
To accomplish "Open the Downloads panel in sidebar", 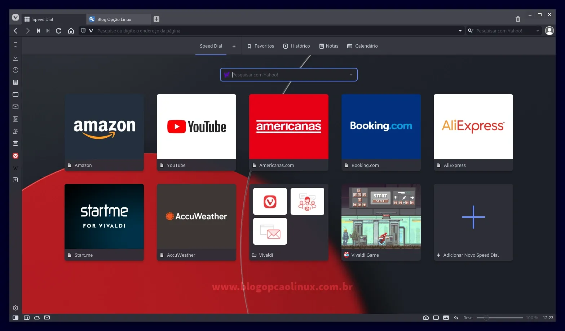I will coord(16,57).
